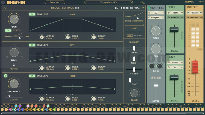Click the Filter envelope Decay knob

point(94,99)
